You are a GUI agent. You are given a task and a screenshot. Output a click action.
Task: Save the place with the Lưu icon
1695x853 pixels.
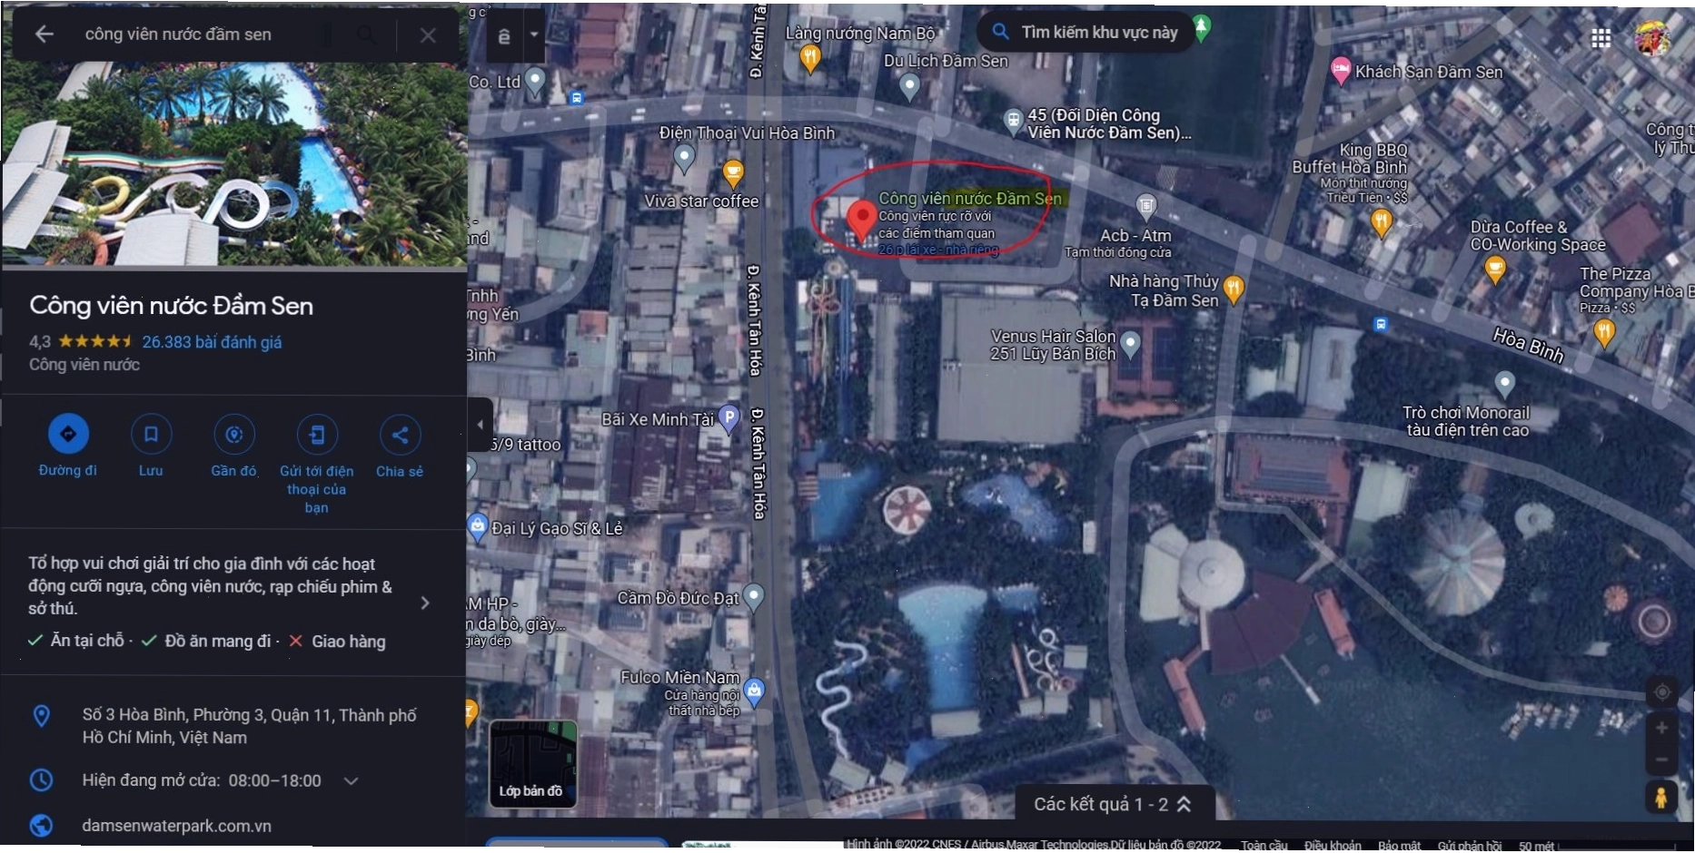click(151, 434)
